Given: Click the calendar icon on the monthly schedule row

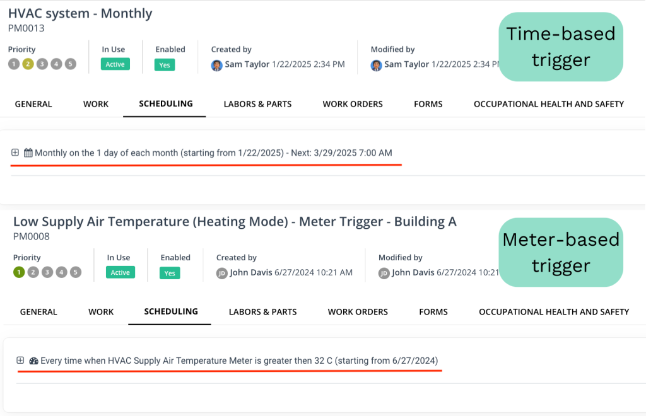Looking at the screenshot, I should [28, 153].
